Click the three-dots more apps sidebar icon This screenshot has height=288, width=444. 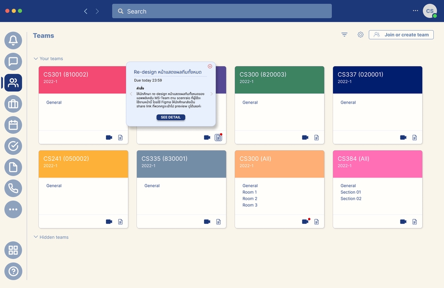pos(13,209)
